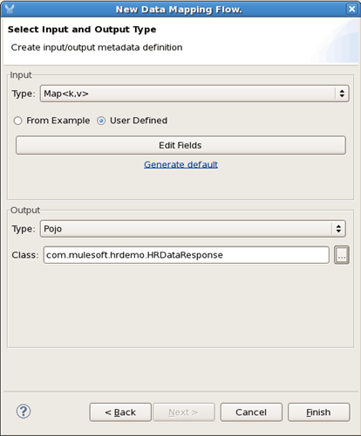Open the Output Type Pojo dropdown

click(x=193, y=229)
